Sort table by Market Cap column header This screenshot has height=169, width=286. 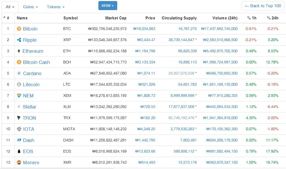(116, 18)
